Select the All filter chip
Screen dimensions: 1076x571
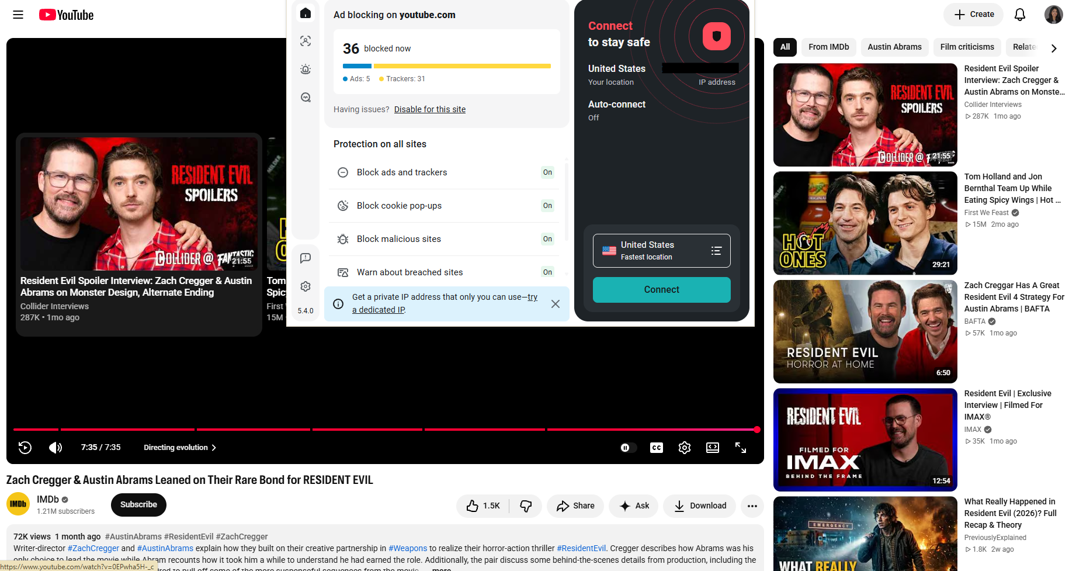click(785, 47)
